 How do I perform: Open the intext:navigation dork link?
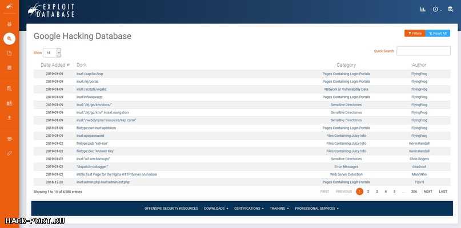pyautogui.click(x=102, y=112)
